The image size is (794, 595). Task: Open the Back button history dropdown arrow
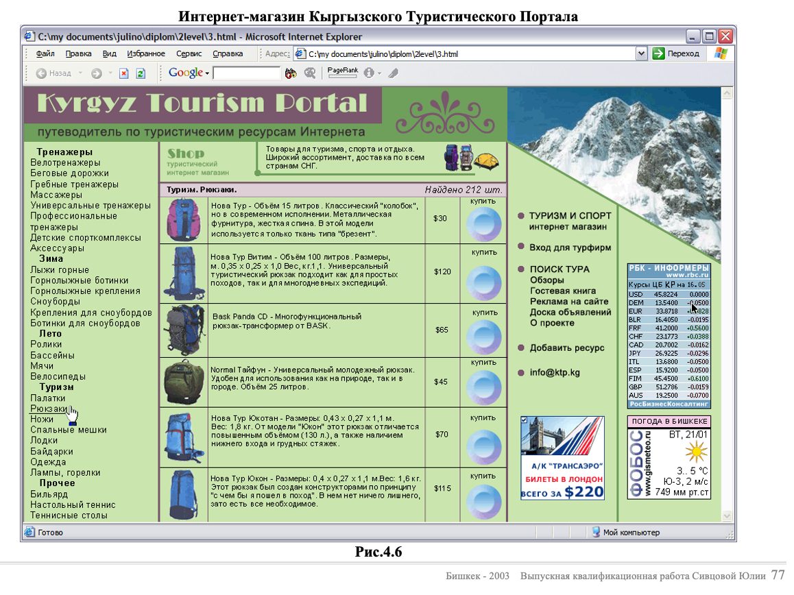click(x=80, y=73)
